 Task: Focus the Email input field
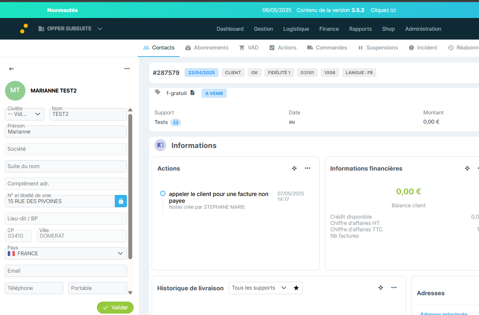click(66, 271)
